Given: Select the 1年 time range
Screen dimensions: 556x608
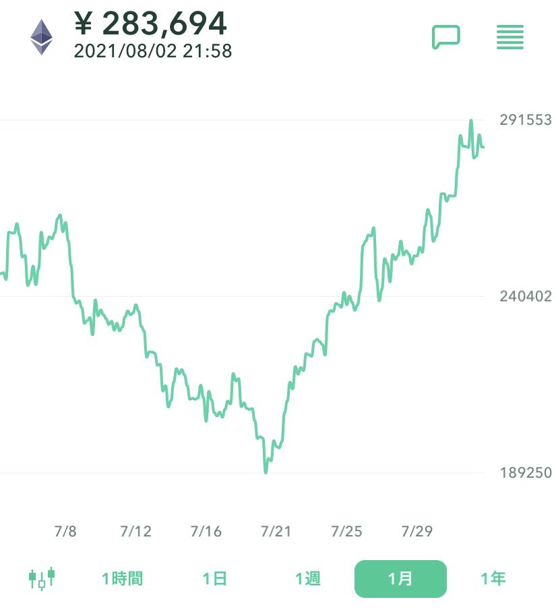Looking at the screenshot, I should coord(493,578).
